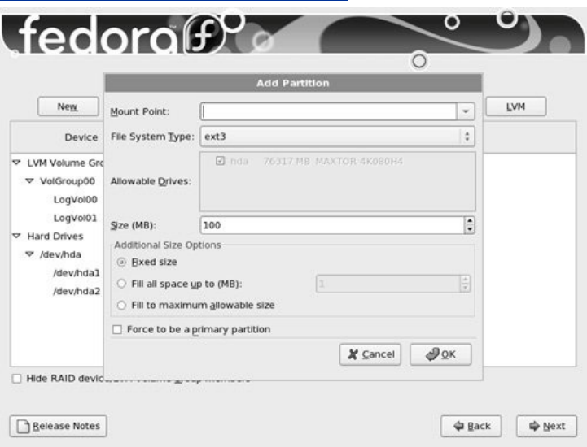The width and height of the screenshot is (587, 447).
Task: Click the LVM button
Action: tap(516, 106)
